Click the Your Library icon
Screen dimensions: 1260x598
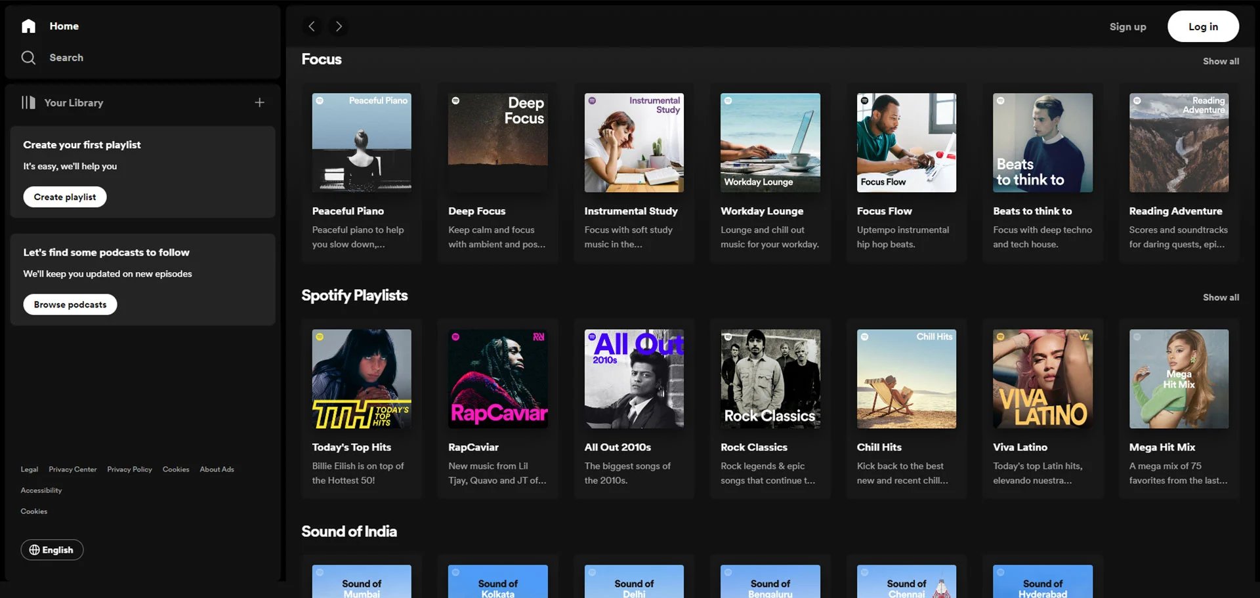tap(28, 102)
